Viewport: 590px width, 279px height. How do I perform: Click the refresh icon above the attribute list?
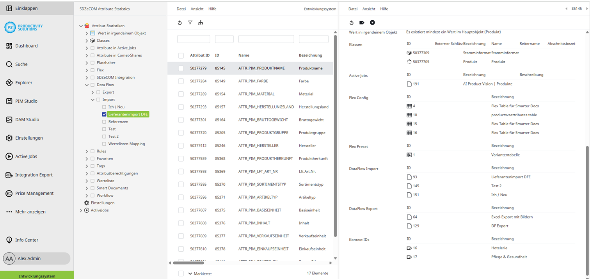[179, 23]
